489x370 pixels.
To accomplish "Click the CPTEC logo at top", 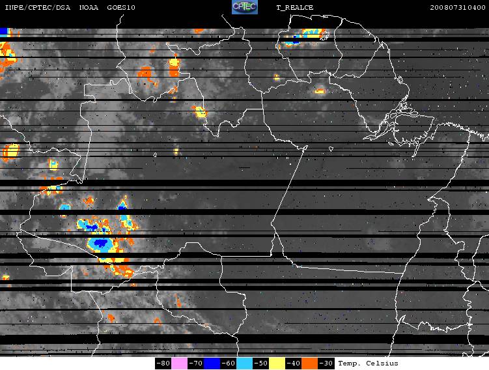I will tap(245, 7).
